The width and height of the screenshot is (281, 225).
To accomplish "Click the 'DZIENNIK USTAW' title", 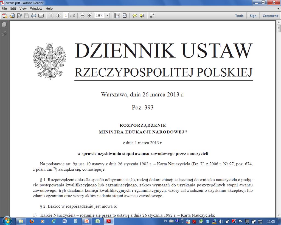I will coord(164,51).
